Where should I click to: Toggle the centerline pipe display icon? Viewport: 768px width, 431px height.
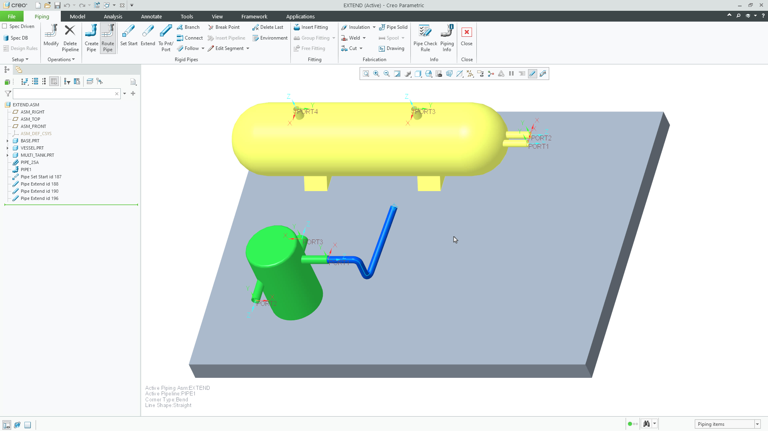[x=532, y=74]
